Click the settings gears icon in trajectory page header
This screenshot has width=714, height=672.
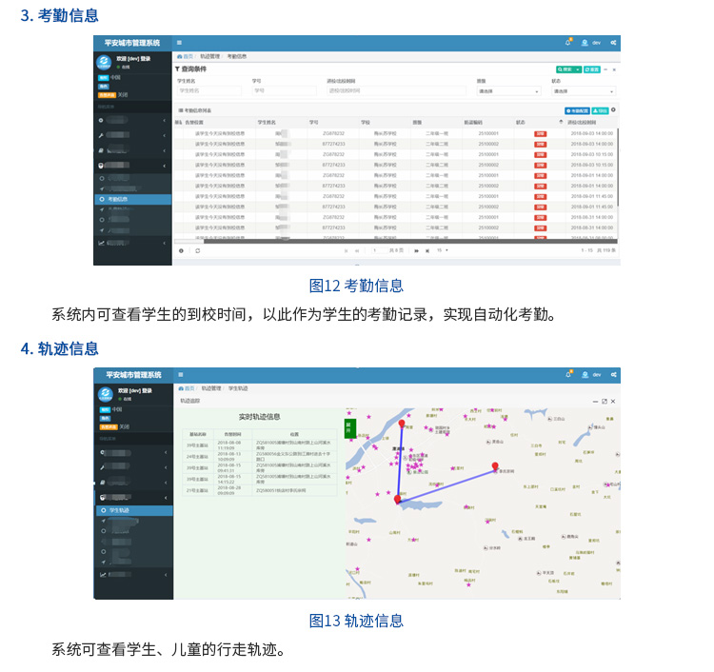pos(614,375)
